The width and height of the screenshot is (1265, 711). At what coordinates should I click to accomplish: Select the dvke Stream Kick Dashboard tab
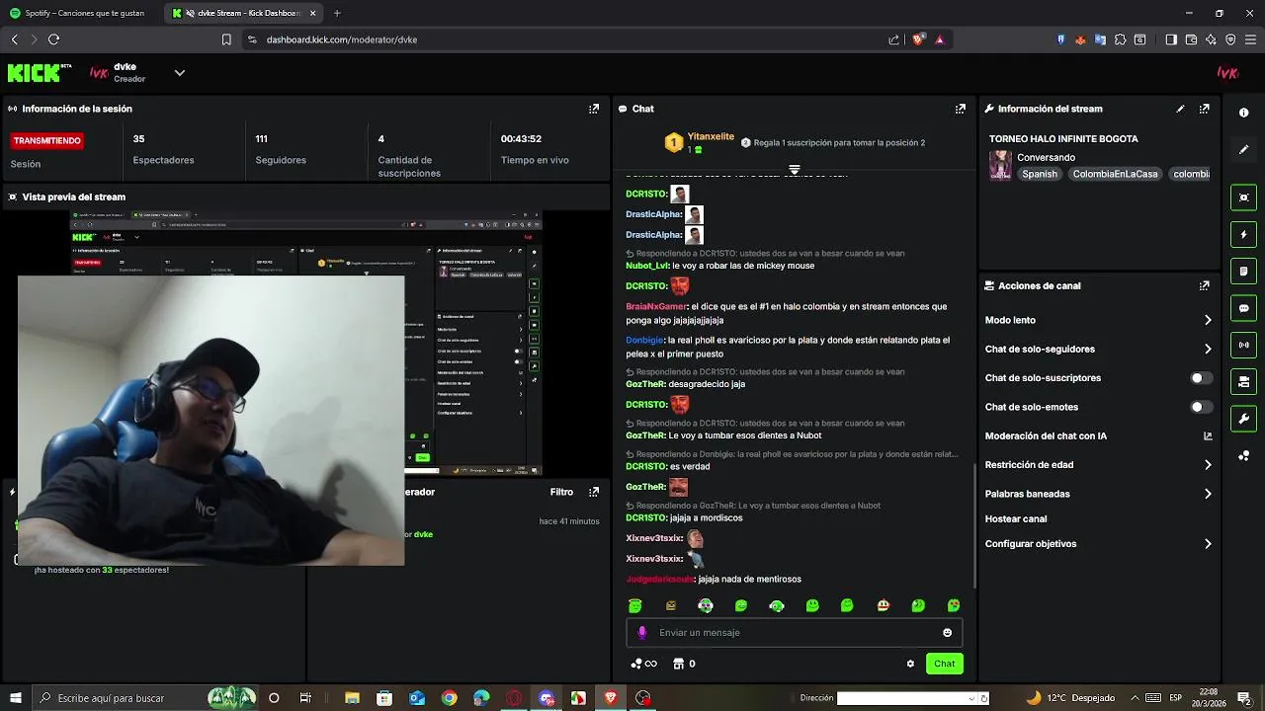(244, 13)
